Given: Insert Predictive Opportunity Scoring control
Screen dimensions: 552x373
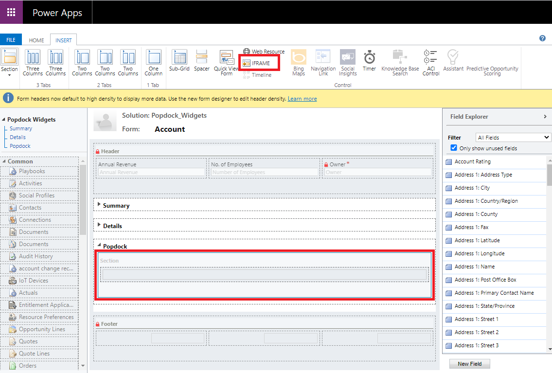Looking at the screenshot, I should pyautogui.click(x=492, y=71).
